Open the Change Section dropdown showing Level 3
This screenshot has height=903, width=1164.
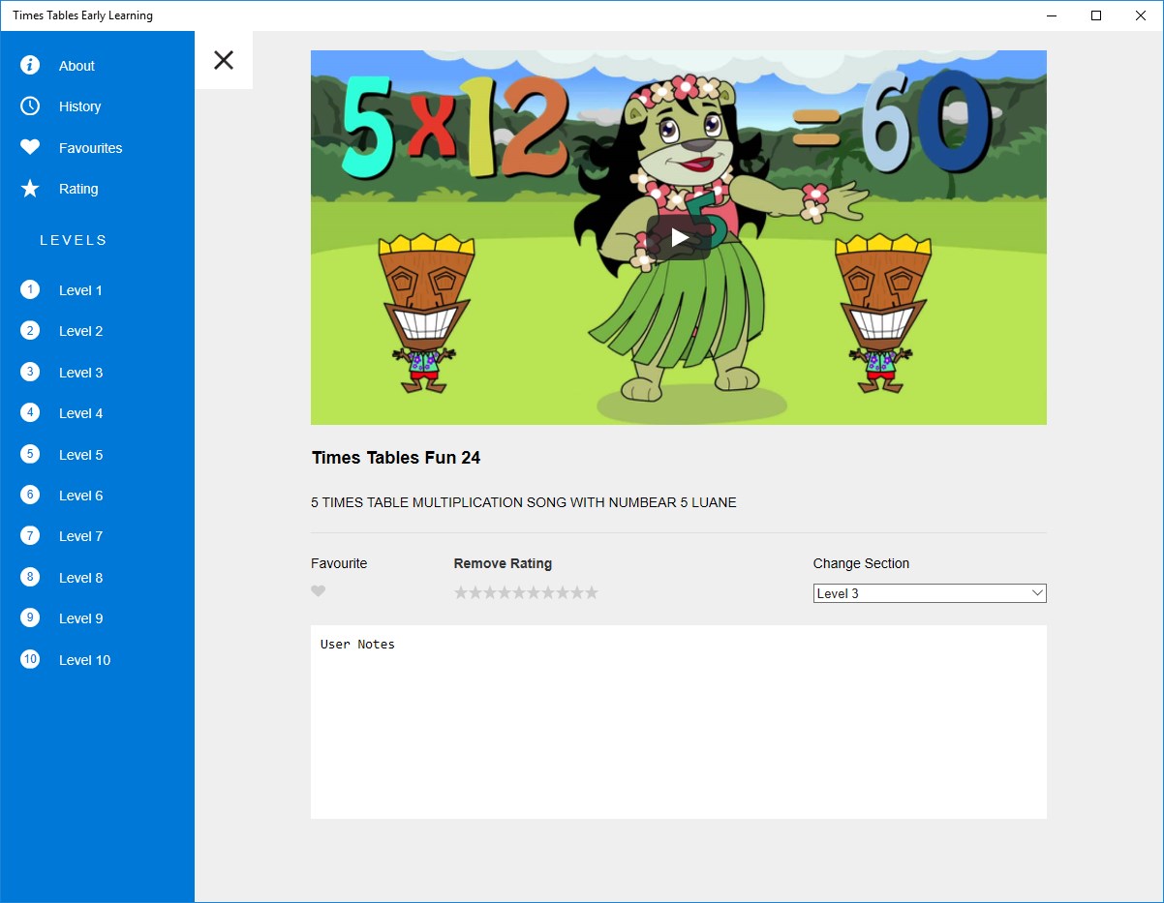(x=930, y=593)
